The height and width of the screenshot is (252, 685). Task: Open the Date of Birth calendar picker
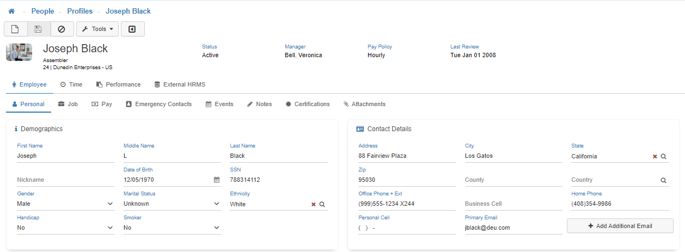pos(216,180)
